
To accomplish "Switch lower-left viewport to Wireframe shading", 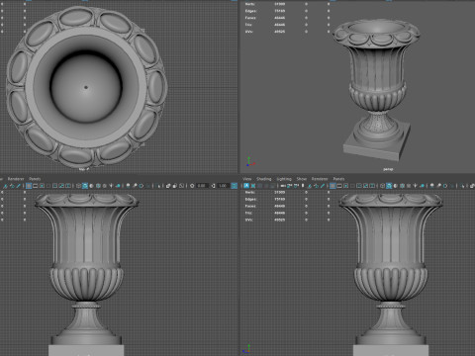I will (x=78, y=186).
